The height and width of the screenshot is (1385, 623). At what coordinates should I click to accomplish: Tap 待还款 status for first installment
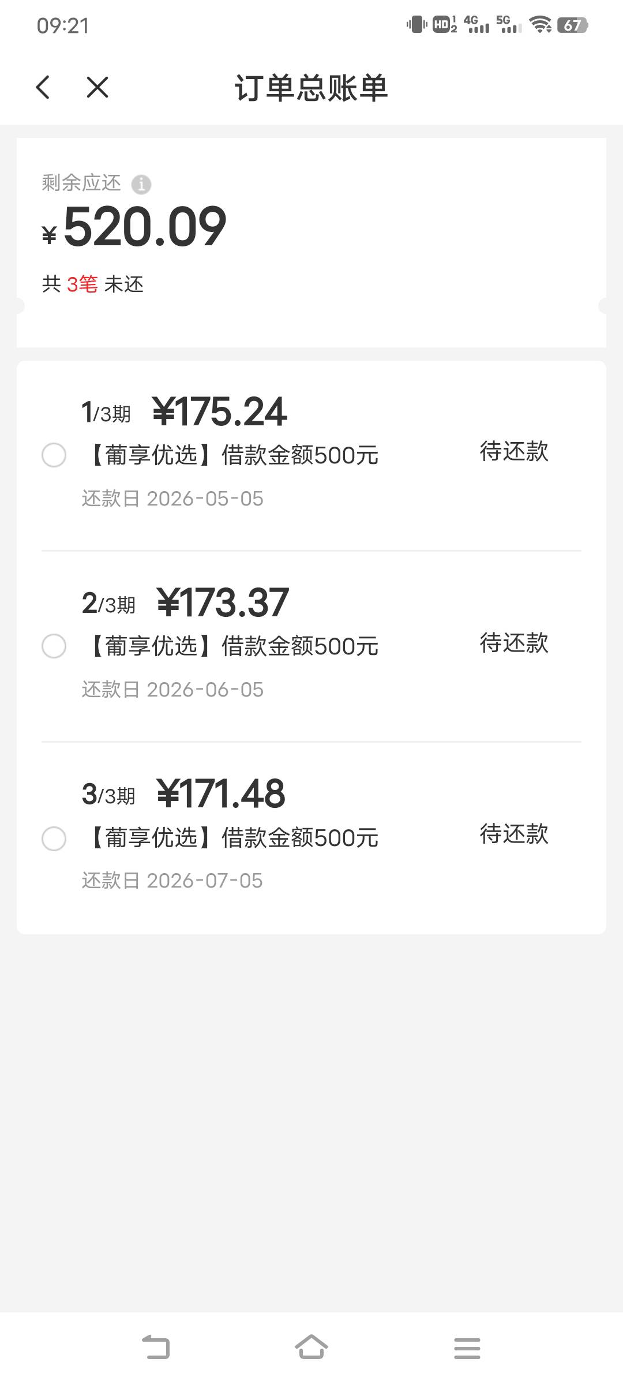513,452
